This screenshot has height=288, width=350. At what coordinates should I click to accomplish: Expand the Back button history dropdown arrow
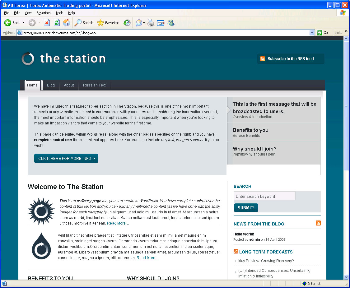tap(23, 23)
